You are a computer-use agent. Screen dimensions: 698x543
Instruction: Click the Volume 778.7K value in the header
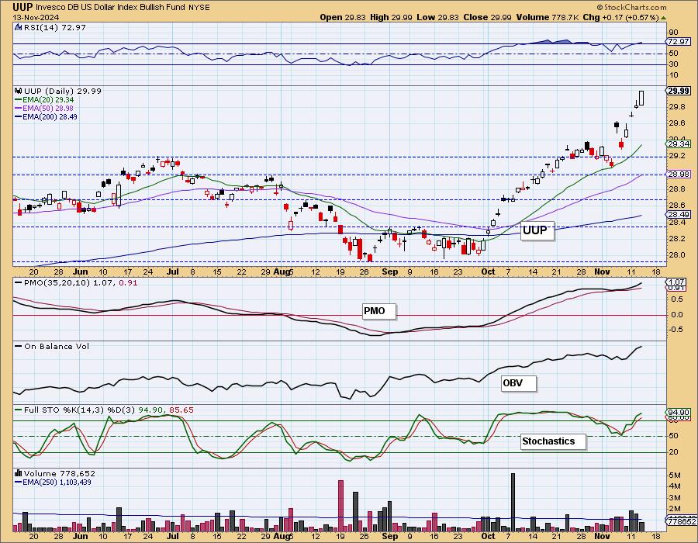pos(548,17)
